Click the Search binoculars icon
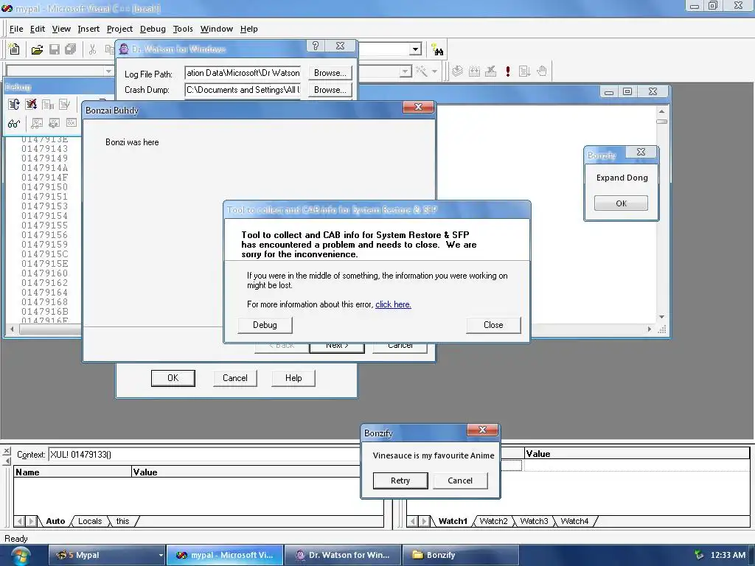Viewport: 755px width, 566px height. (437, 49)
